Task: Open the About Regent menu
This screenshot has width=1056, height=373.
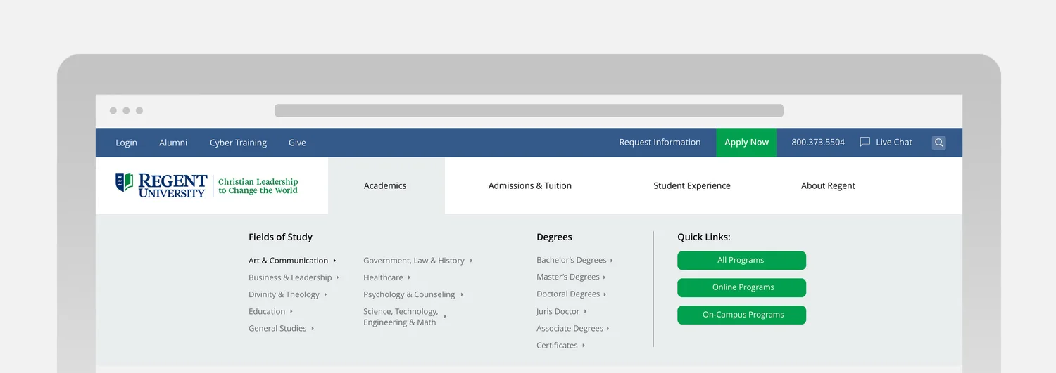Action: tap(828, 185)
